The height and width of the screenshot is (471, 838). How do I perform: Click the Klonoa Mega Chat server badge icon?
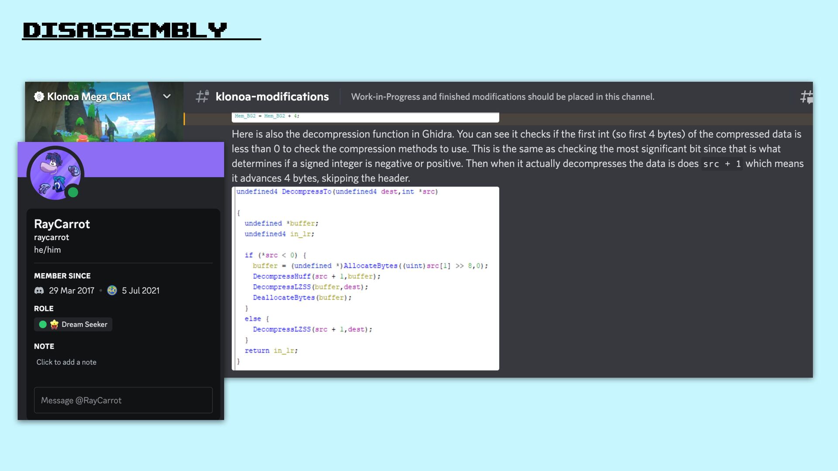pos(39,96)
